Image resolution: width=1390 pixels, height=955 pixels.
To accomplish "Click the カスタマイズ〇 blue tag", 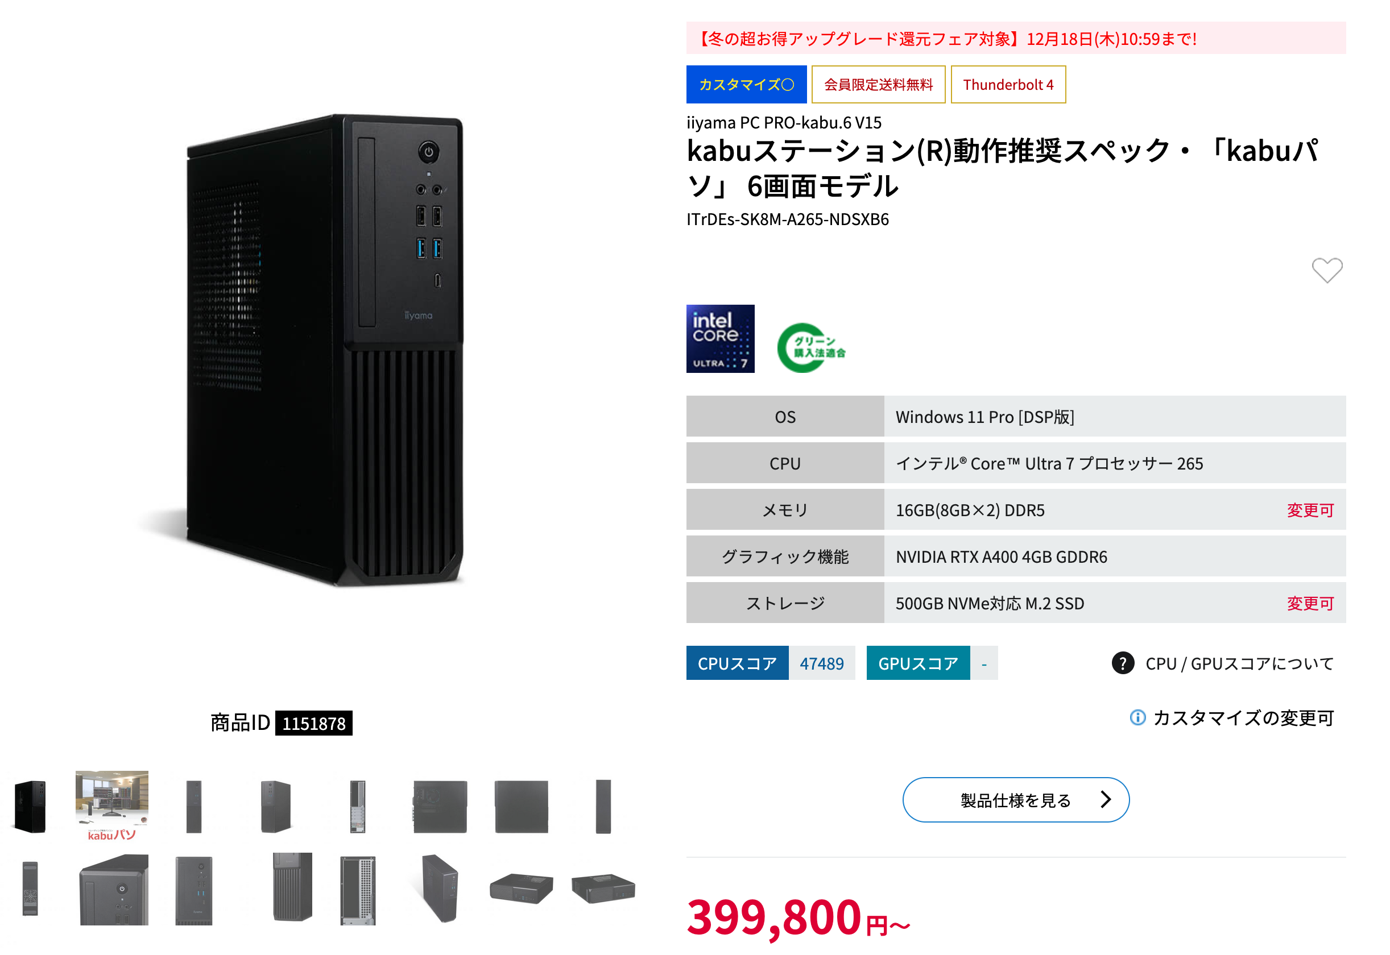I will pos(747,84).
